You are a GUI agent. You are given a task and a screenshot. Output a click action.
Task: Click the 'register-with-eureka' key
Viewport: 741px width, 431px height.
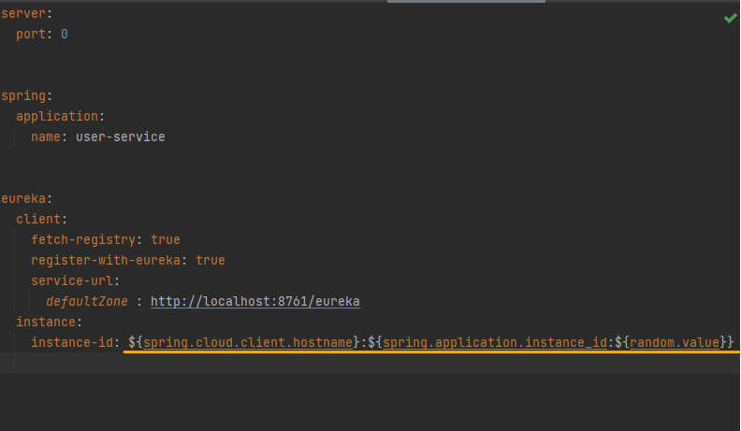tap(106, 260)
